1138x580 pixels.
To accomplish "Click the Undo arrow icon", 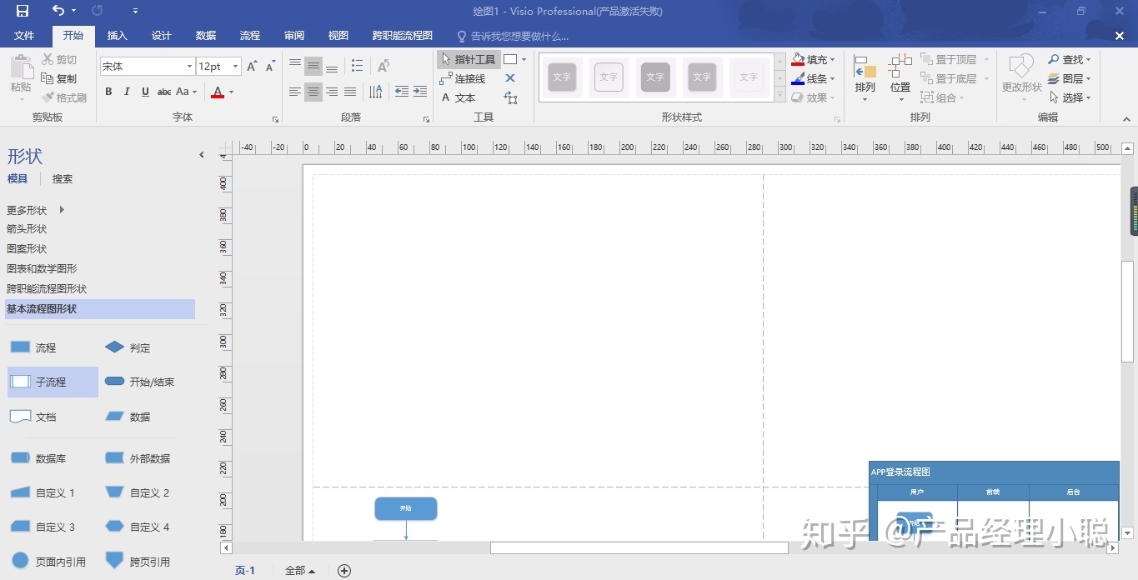I will [58, 11].
